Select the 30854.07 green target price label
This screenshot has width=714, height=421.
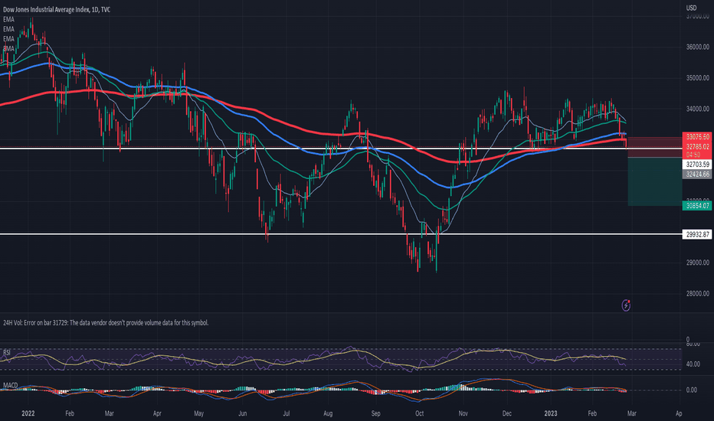tap(697, 206)
